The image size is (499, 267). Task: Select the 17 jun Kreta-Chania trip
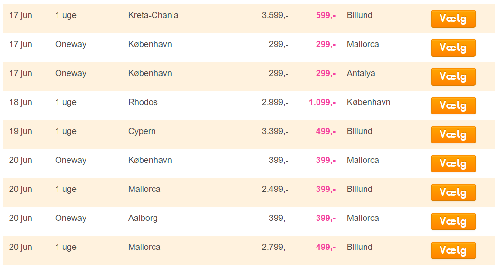click(453, 19)
